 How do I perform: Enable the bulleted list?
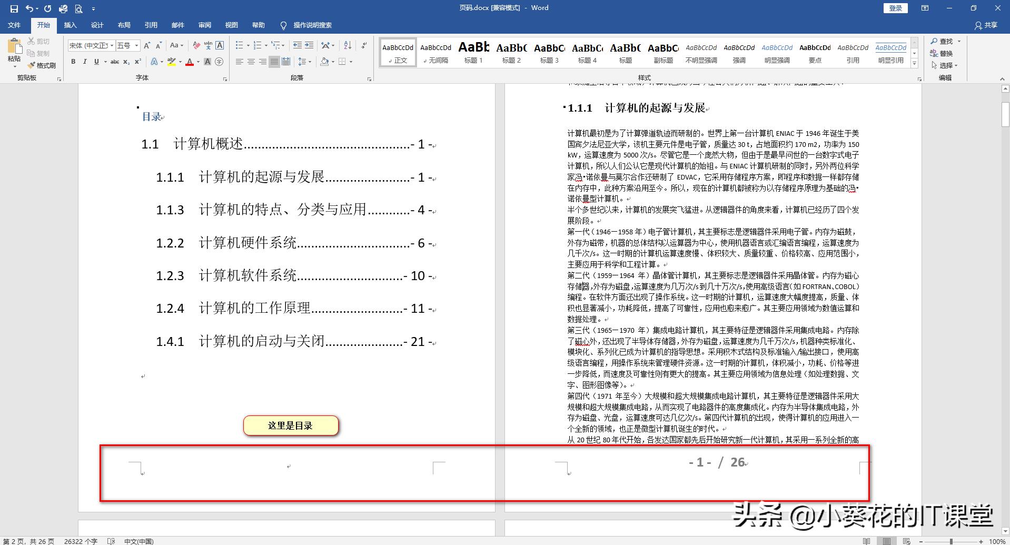[240, 45]
